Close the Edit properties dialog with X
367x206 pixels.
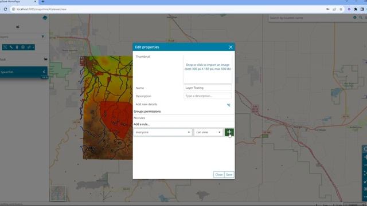tap(231, 47)
